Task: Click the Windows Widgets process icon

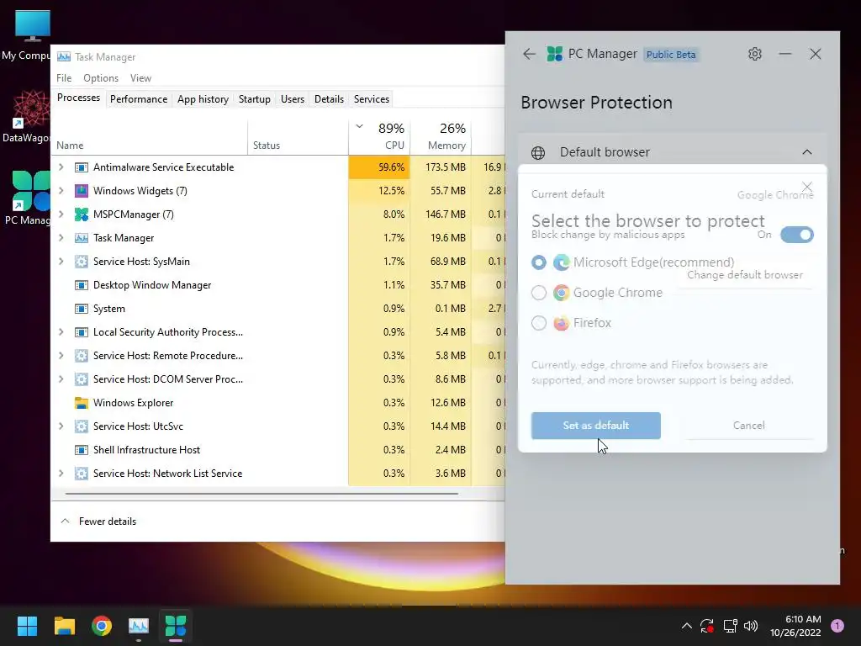Action: (82, 191)
